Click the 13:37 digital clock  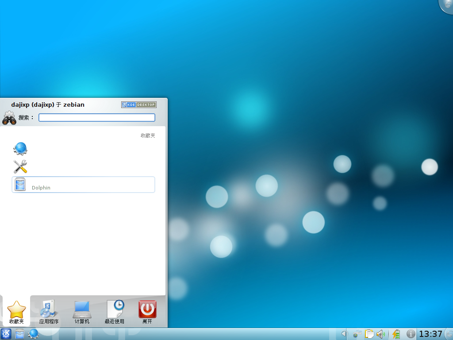coord(430,334)
